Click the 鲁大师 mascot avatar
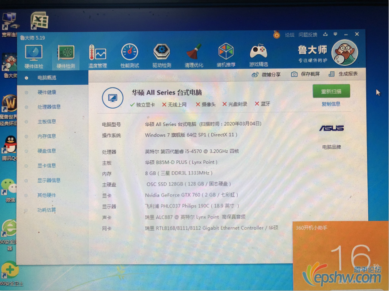Image resolution: width=389 pixels, height=291 pixels. pyautogui.click(x=345, y=52)
